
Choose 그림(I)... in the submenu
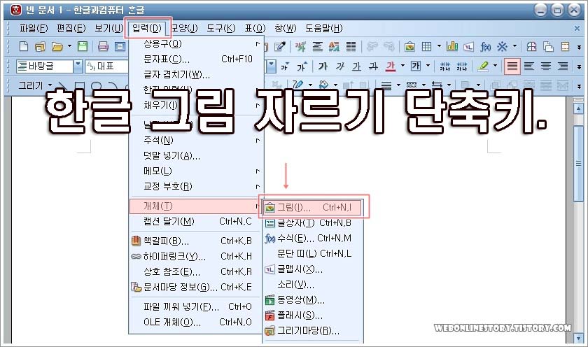coord(313,207)
